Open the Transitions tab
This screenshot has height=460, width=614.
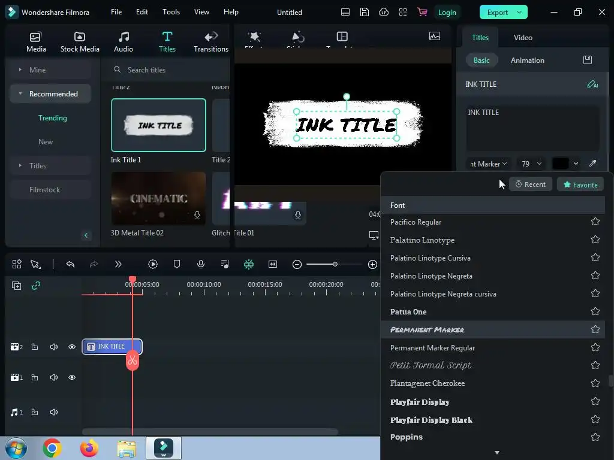click(x=210, y=42)
